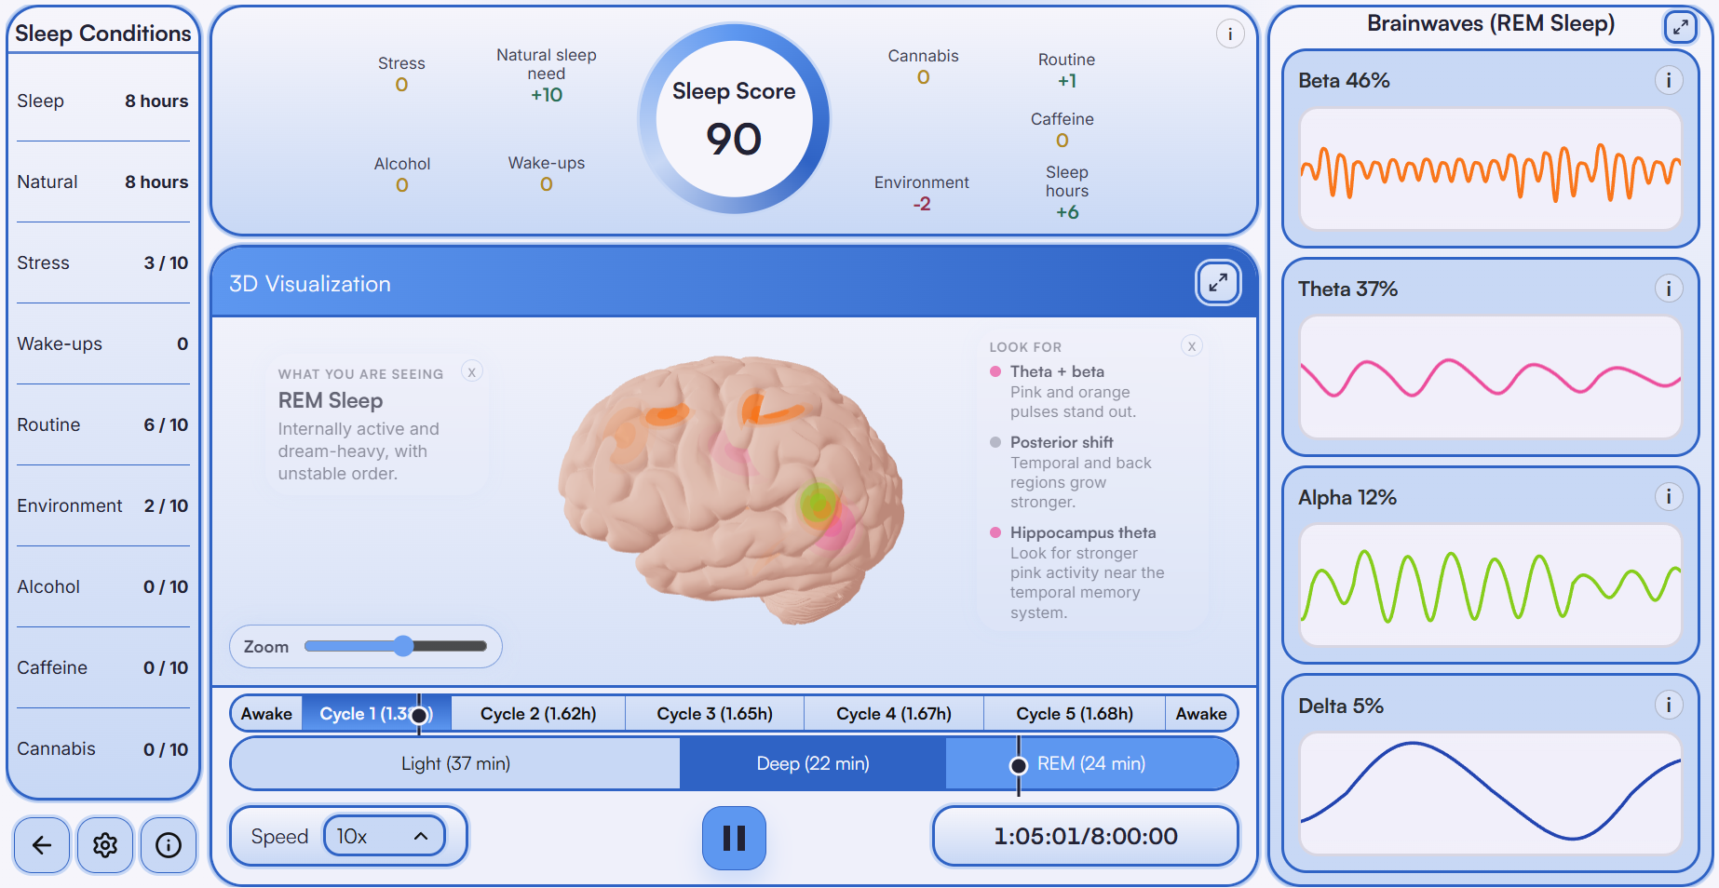Viewport: 1719px width, 888px height.
Task: Select Cycle 5 (1.68h) segment
Action: 1075,714
